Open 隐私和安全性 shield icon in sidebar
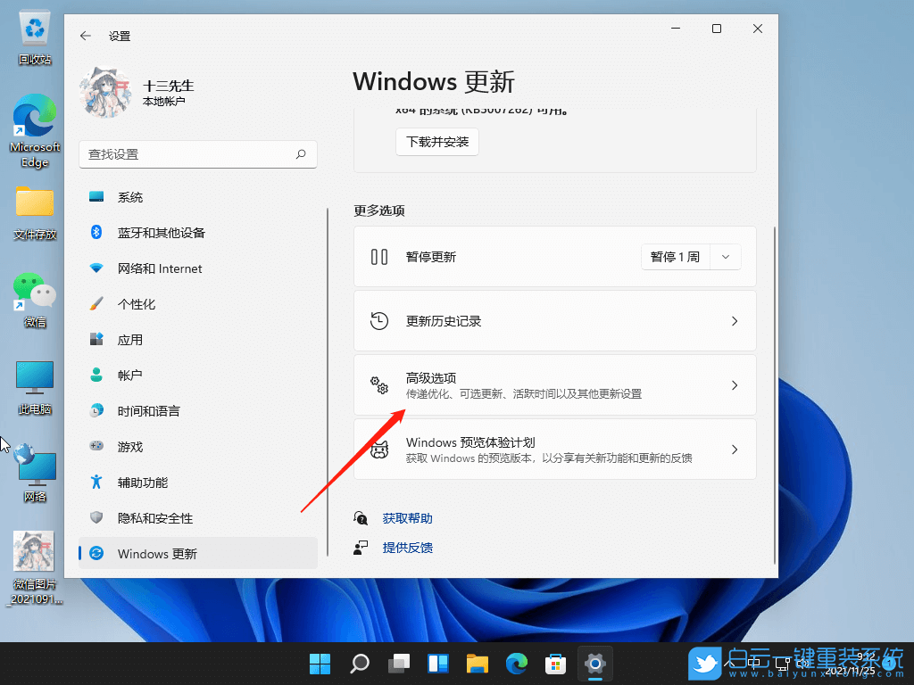The image size is (914, 685). [x=96, y=517]
